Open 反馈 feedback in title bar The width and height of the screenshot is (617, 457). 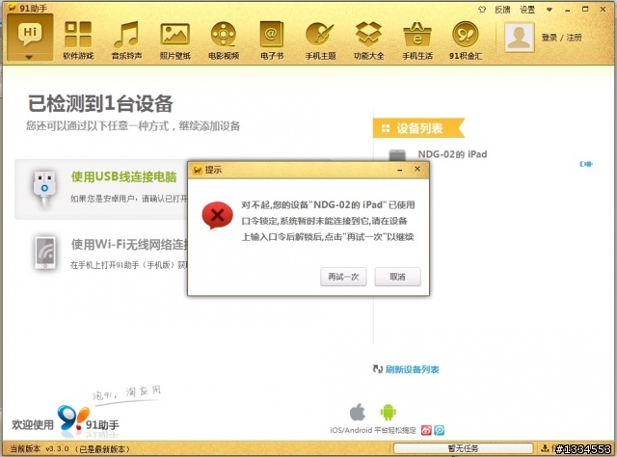pos(502,10)
